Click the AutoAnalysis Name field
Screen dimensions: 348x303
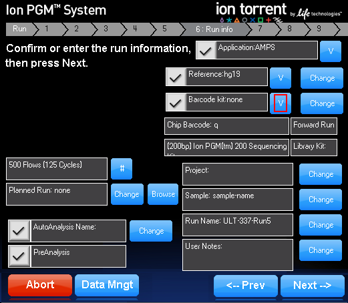click(78, 231)
